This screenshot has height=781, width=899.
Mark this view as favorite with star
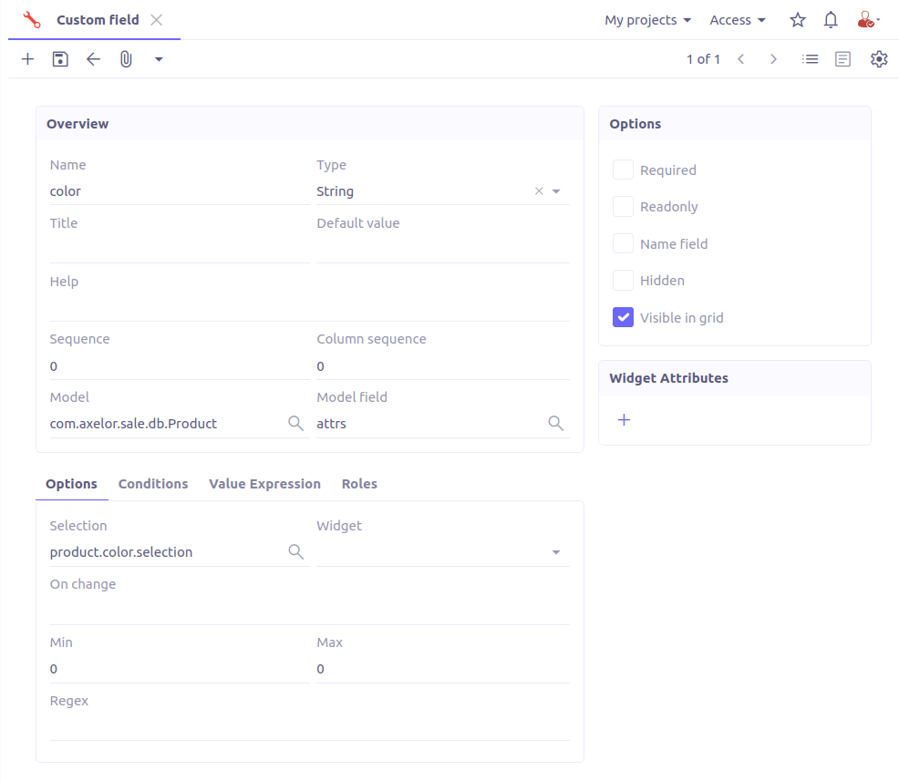tap(798, 20)
